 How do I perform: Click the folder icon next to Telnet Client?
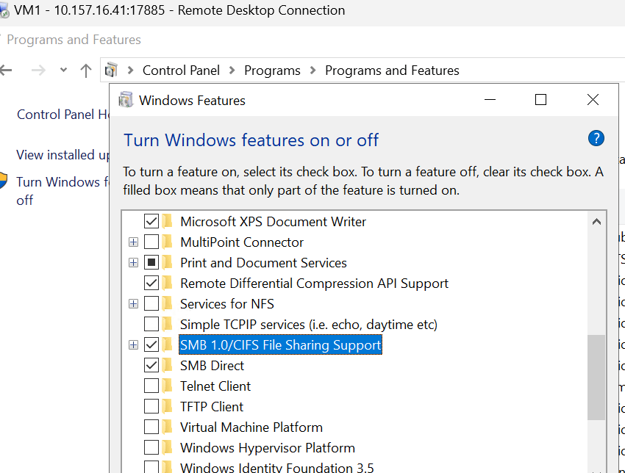168,386
